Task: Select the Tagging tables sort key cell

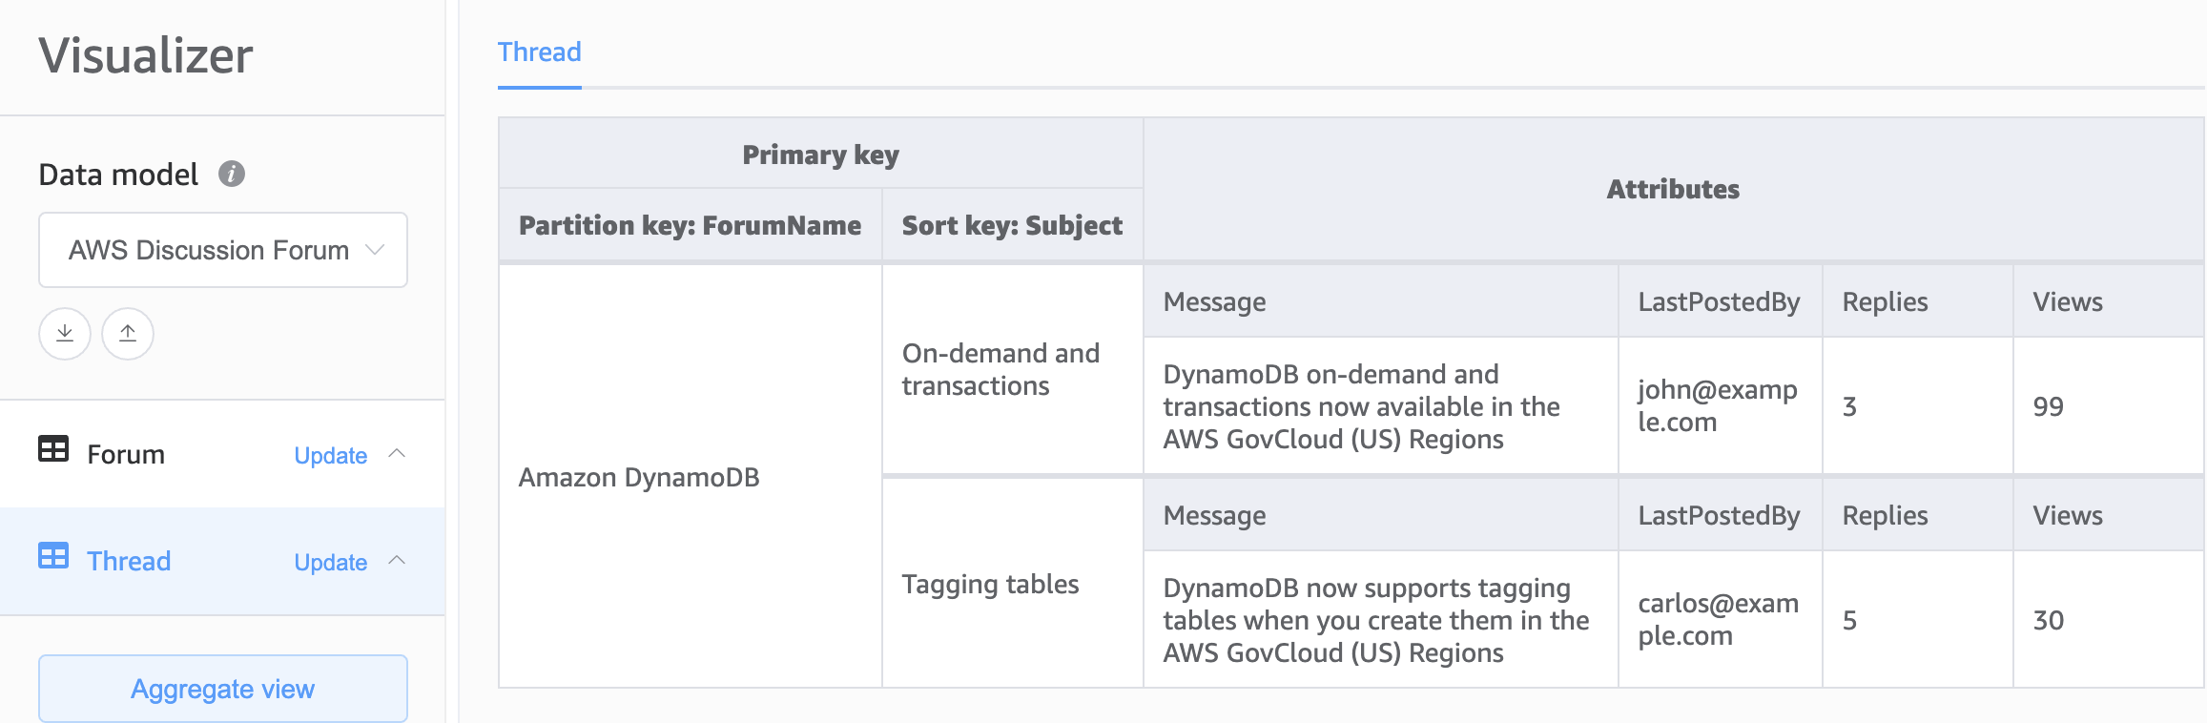Action: 990,585
